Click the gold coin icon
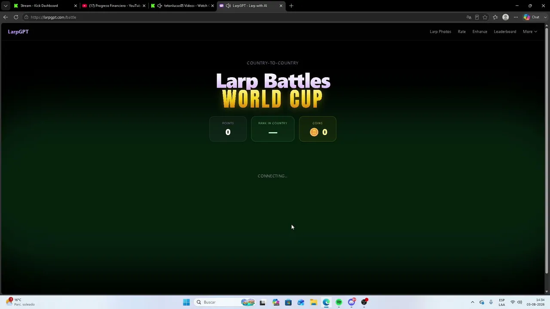 coord(314,132)
